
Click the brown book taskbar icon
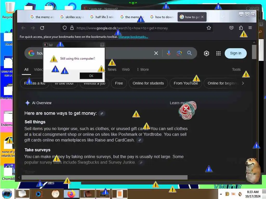point(88,194)
